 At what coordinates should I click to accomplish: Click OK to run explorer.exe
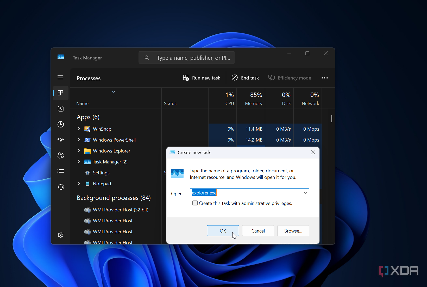[x=223, y=231]
